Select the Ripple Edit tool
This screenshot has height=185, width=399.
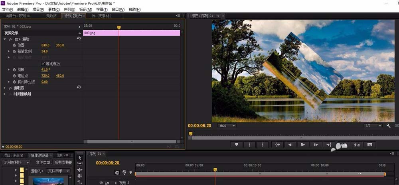click(80, 170)
